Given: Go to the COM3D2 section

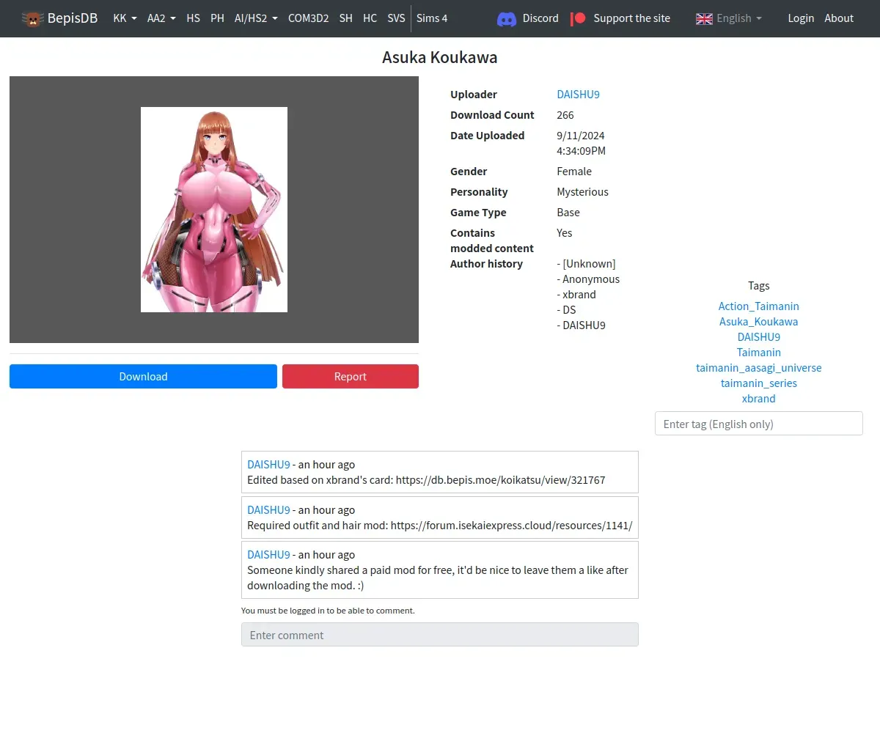Looking at the screenshot, I should pyautogui.click(x=308, y=18).
